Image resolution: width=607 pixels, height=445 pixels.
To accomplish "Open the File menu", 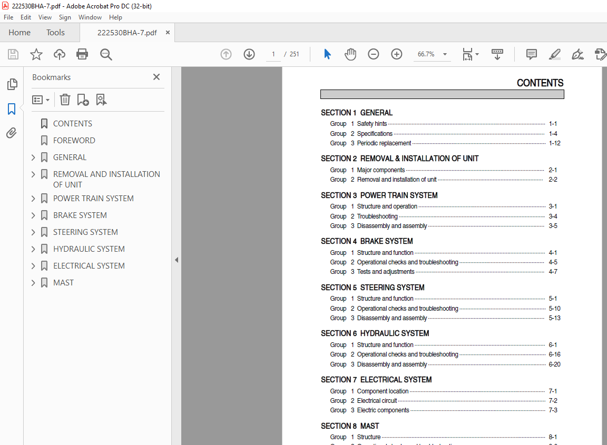I will point(8,17).
